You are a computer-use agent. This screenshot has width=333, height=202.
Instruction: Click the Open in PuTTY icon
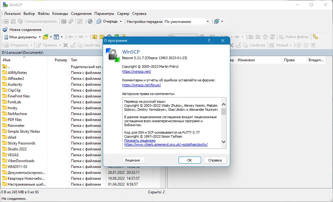71,21
